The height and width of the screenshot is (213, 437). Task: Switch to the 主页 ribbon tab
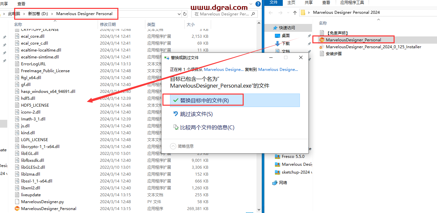291,3
